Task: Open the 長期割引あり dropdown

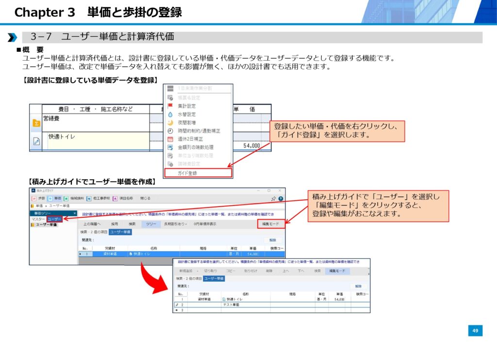Action: pyautogui.click(x=174, y=224)
